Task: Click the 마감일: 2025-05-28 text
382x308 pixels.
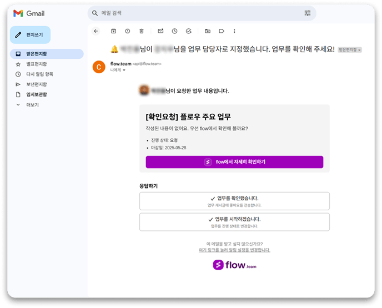Action: [169, 148]
